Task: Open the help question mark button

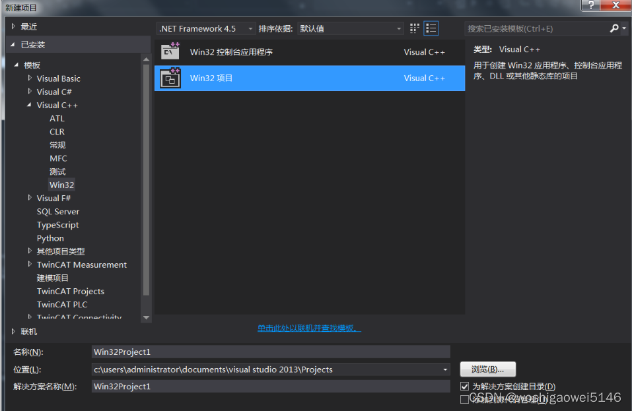Action: pos(591,5)
